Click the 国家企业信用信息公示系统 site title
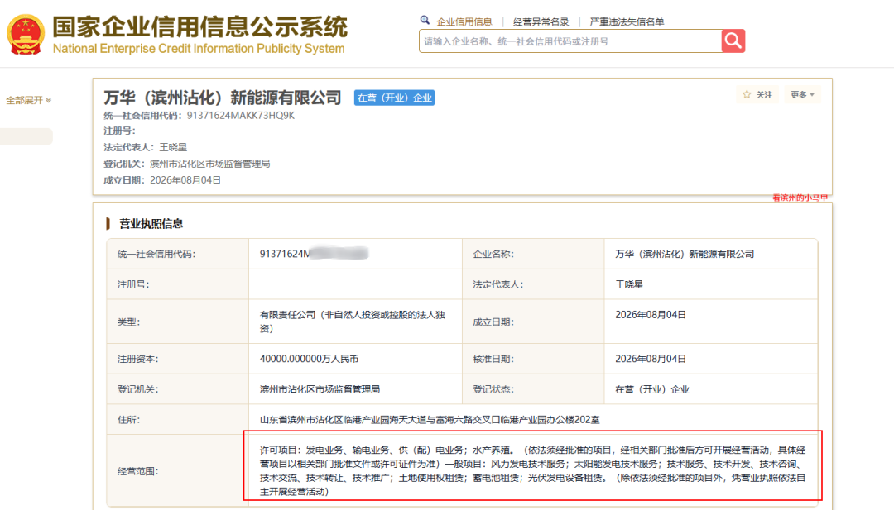The image size is (894, 510). pyautogui.click(x=199, y=26)
